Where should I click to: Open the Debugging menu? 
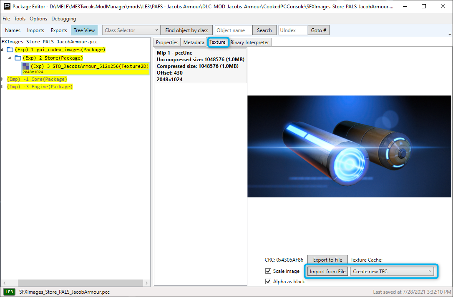click(63, 19)
